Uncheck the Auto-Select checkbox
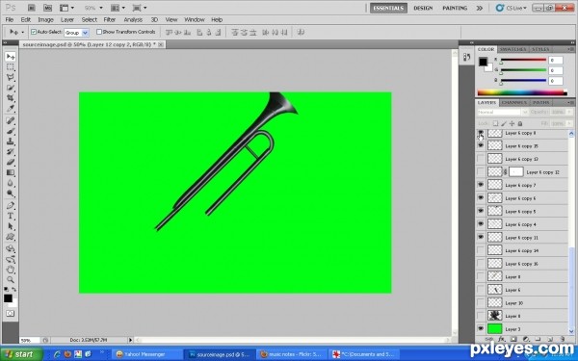The width and height of the screenshot is (578, 361). click(x=34, y=32)
